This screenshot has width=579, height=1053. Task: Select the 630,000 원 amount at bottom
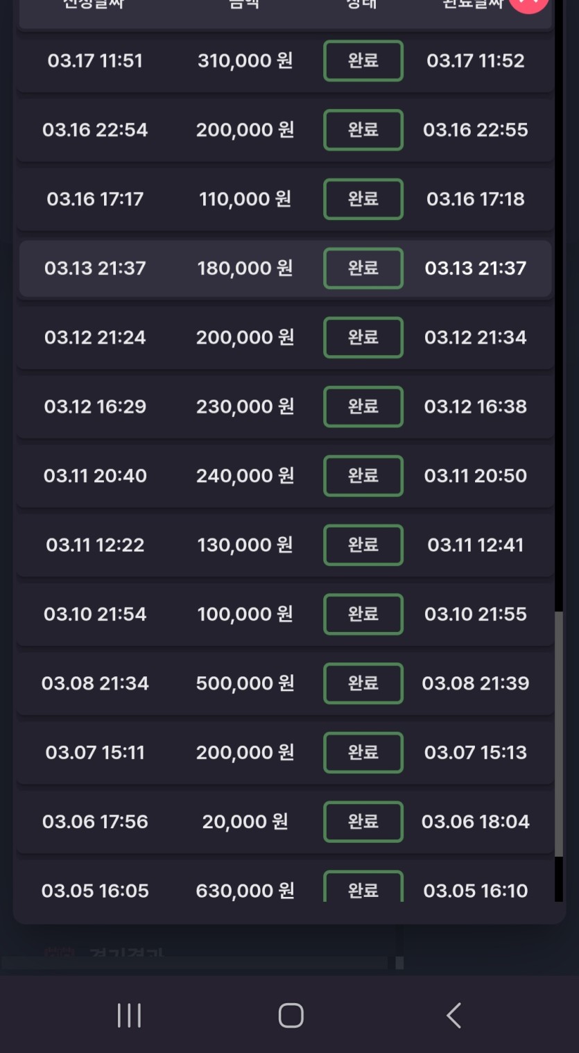245,891
